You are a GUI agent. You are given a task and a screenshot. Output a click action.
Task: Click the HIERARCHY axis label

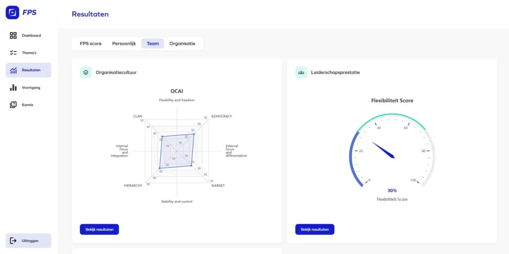tap(133, 186)
